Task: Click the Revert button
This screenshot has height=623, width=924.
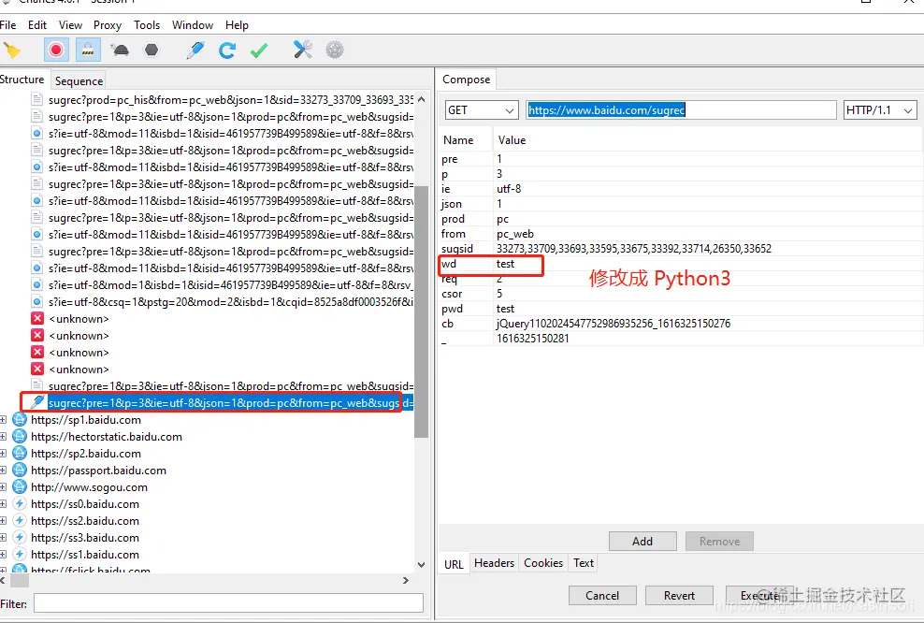Action: 680,595
